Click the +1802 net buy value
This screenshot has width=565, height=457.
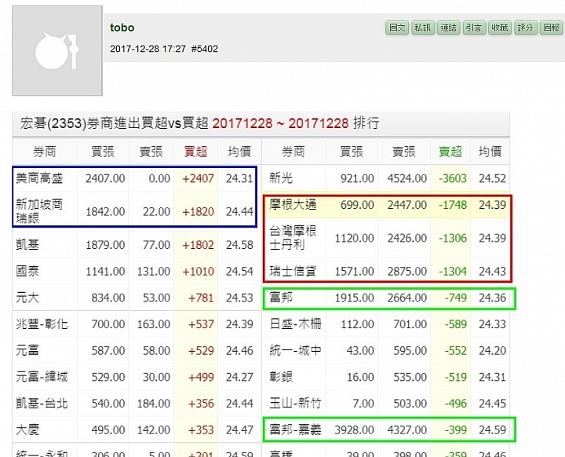coord(198,245)
